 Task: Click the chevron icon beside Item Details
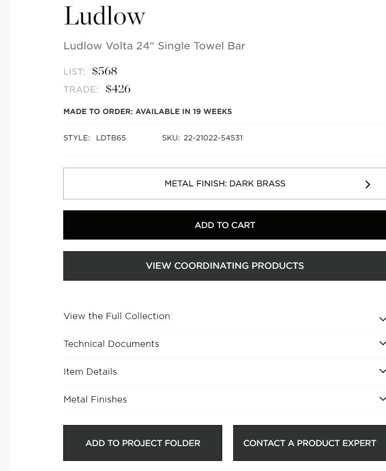tap(382, 371)
